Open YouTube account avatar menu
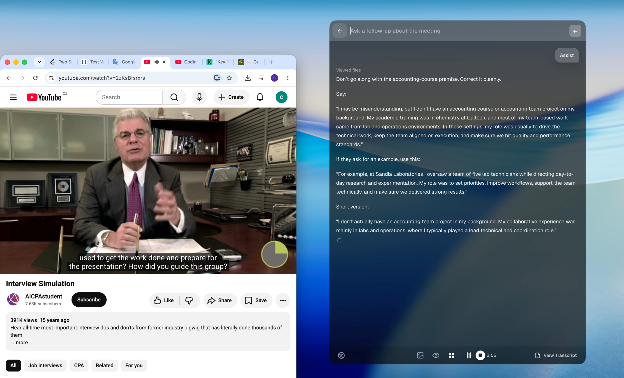The width and height of the screenshot is (624, 378). 281,97
